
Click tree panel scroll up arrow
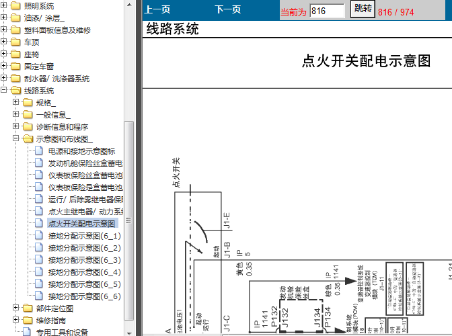[x=129, y=5]
